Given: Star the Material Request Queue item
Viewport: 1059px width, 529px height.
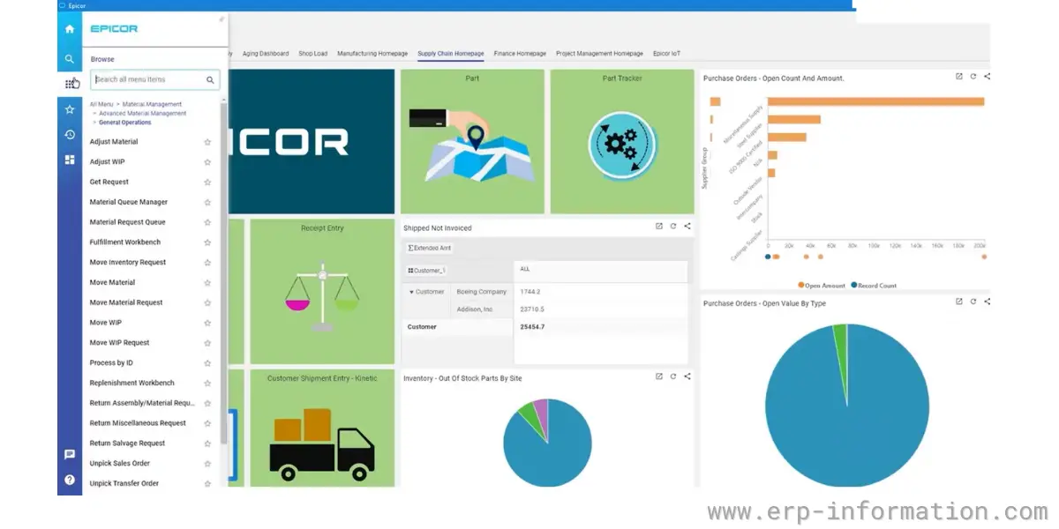Looking at the screenshot, I should [207, 223].
